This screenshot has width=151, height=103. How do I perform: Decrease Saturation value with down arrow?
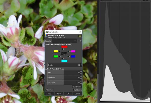pyautogui.click(x=81, y=83)
